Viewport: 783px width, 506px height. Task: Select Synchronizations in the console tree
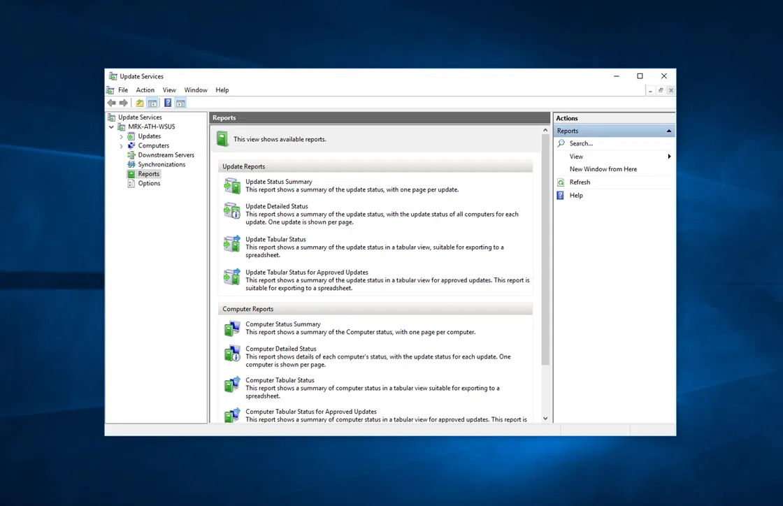161,165
